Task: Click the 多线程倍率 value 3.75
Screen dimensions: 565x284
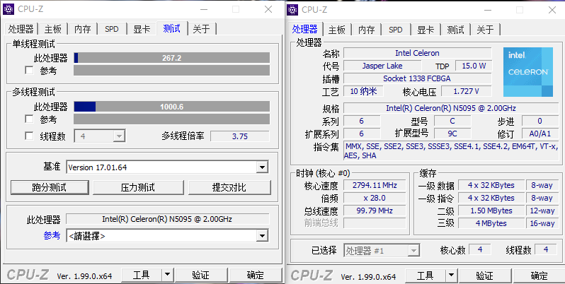Action: click(240, 136)
